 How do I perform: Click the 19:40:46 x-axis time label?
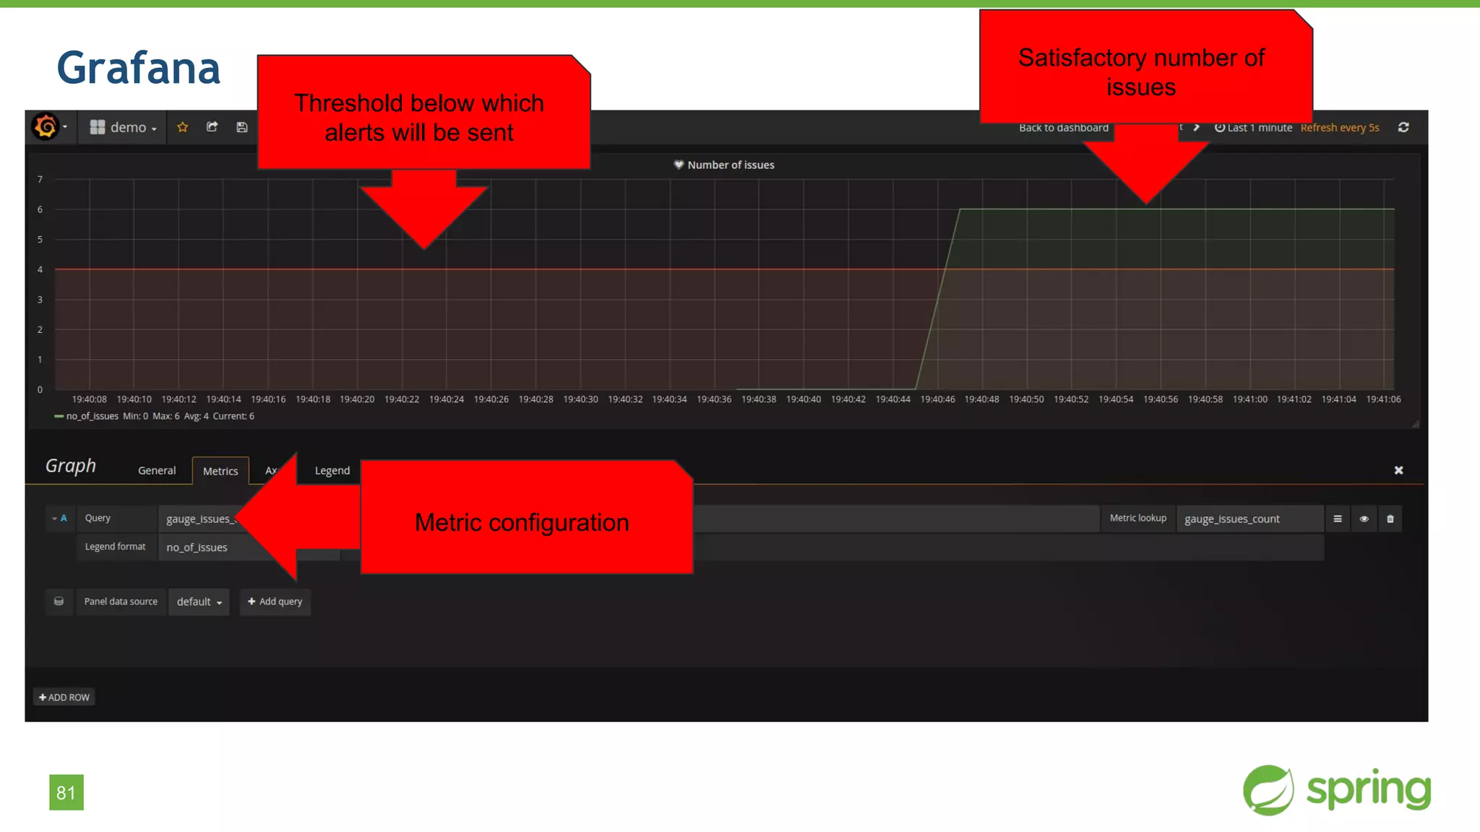point(937,399)
